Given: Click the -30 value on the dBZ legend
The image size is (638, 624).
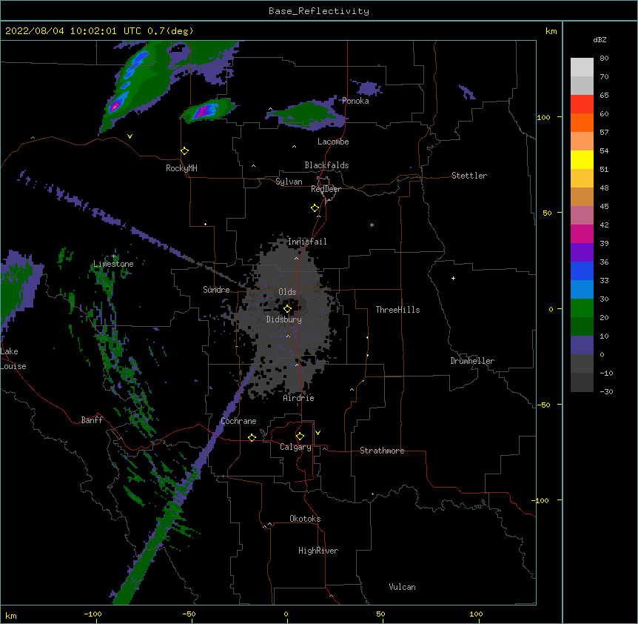Looking at the screenshot, I should (x=606, y=391).
